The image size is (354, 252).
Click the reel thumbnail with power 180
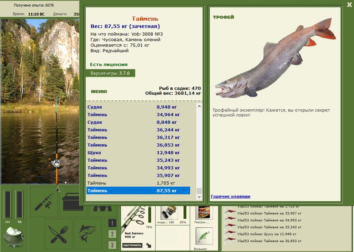[169, 212]
